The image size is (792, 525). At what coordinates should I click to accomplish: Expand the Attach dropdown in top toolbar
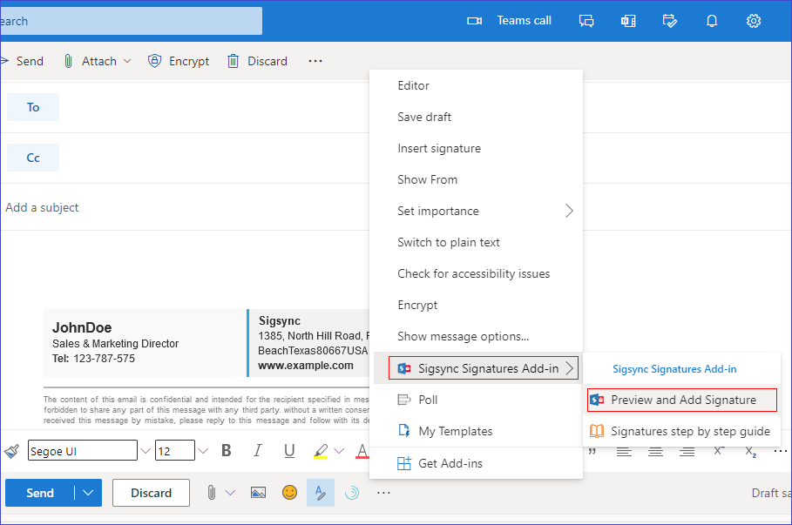tap(127, 61)
